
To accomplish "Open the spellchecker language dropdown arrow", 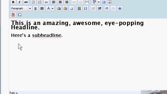I will [99, 2].
